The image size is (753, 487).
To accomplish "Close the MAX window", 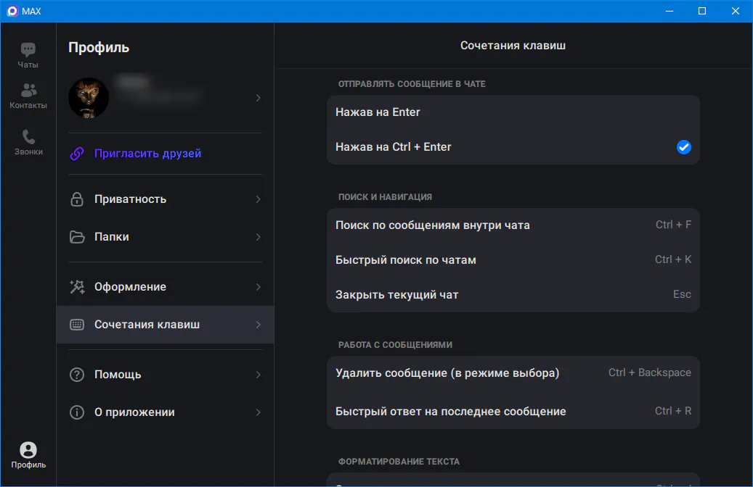I will [736, 11].
